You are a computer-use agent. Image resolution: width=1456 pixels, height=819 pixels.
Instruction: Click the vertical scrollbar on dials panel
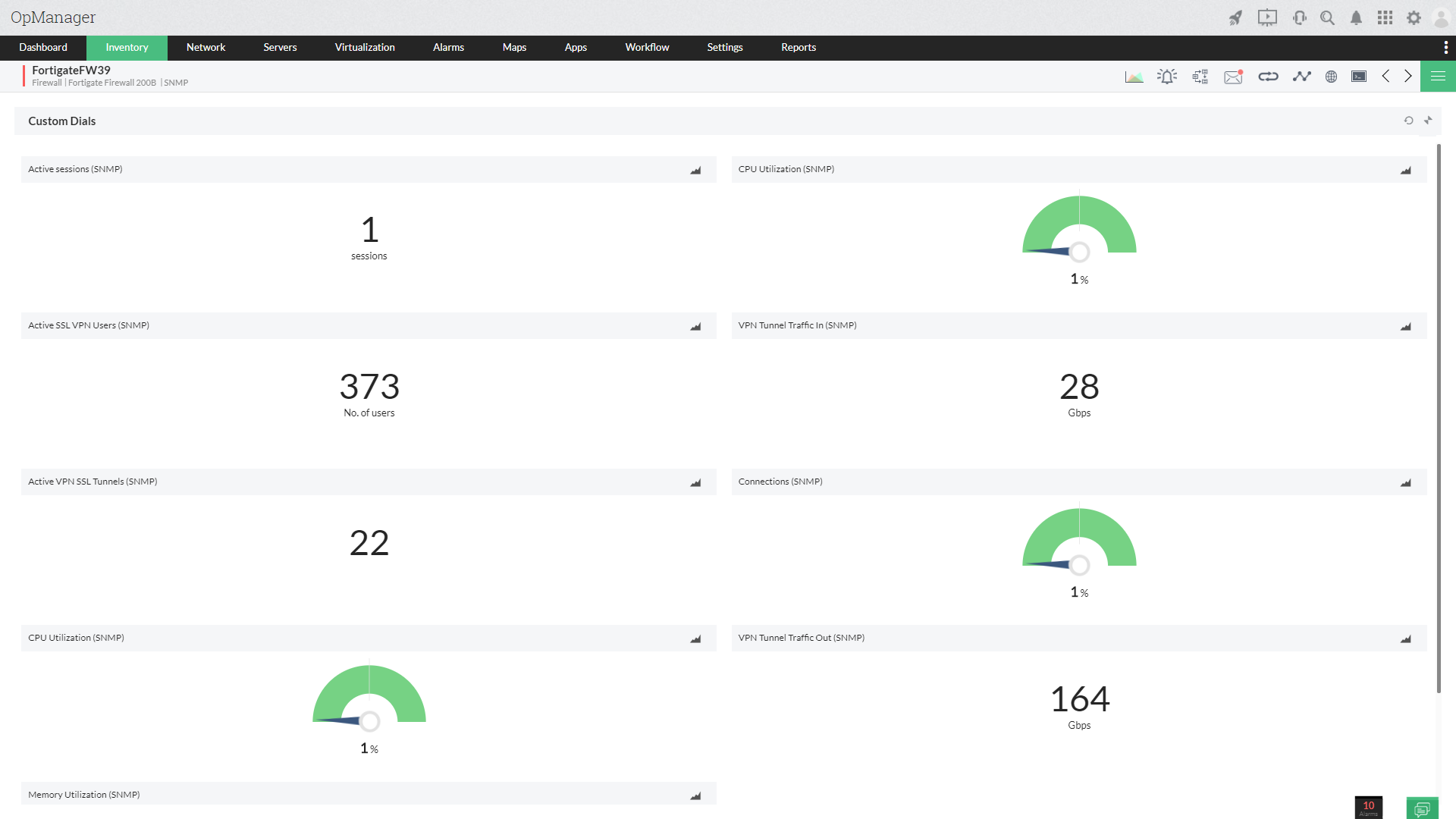(1439, 417)
